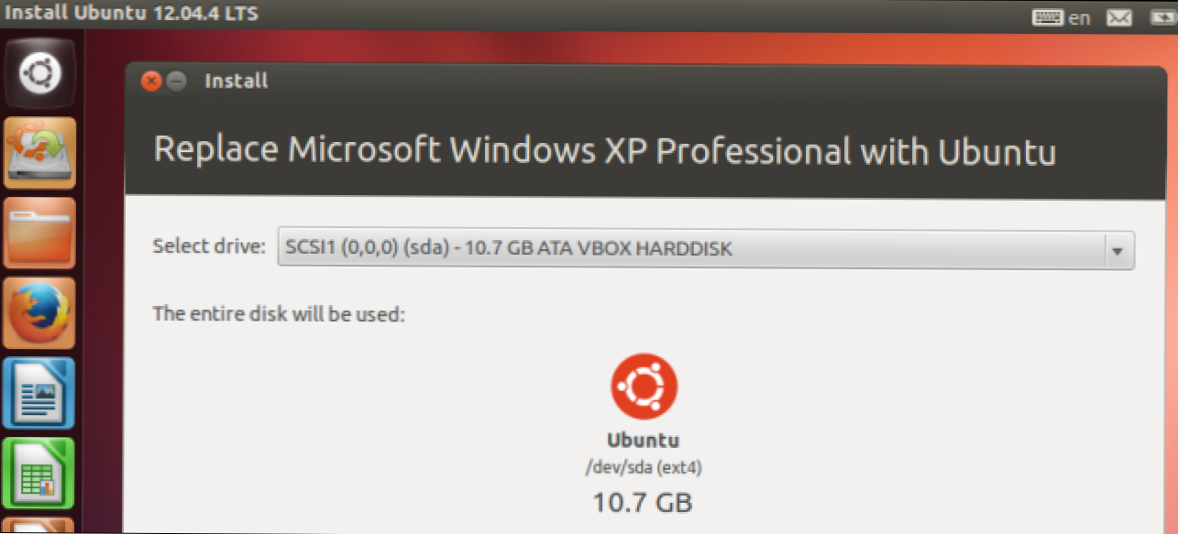Click the 'Replace Microsoft Windows XP' heading
The image size is (1178, 534).
604,150
